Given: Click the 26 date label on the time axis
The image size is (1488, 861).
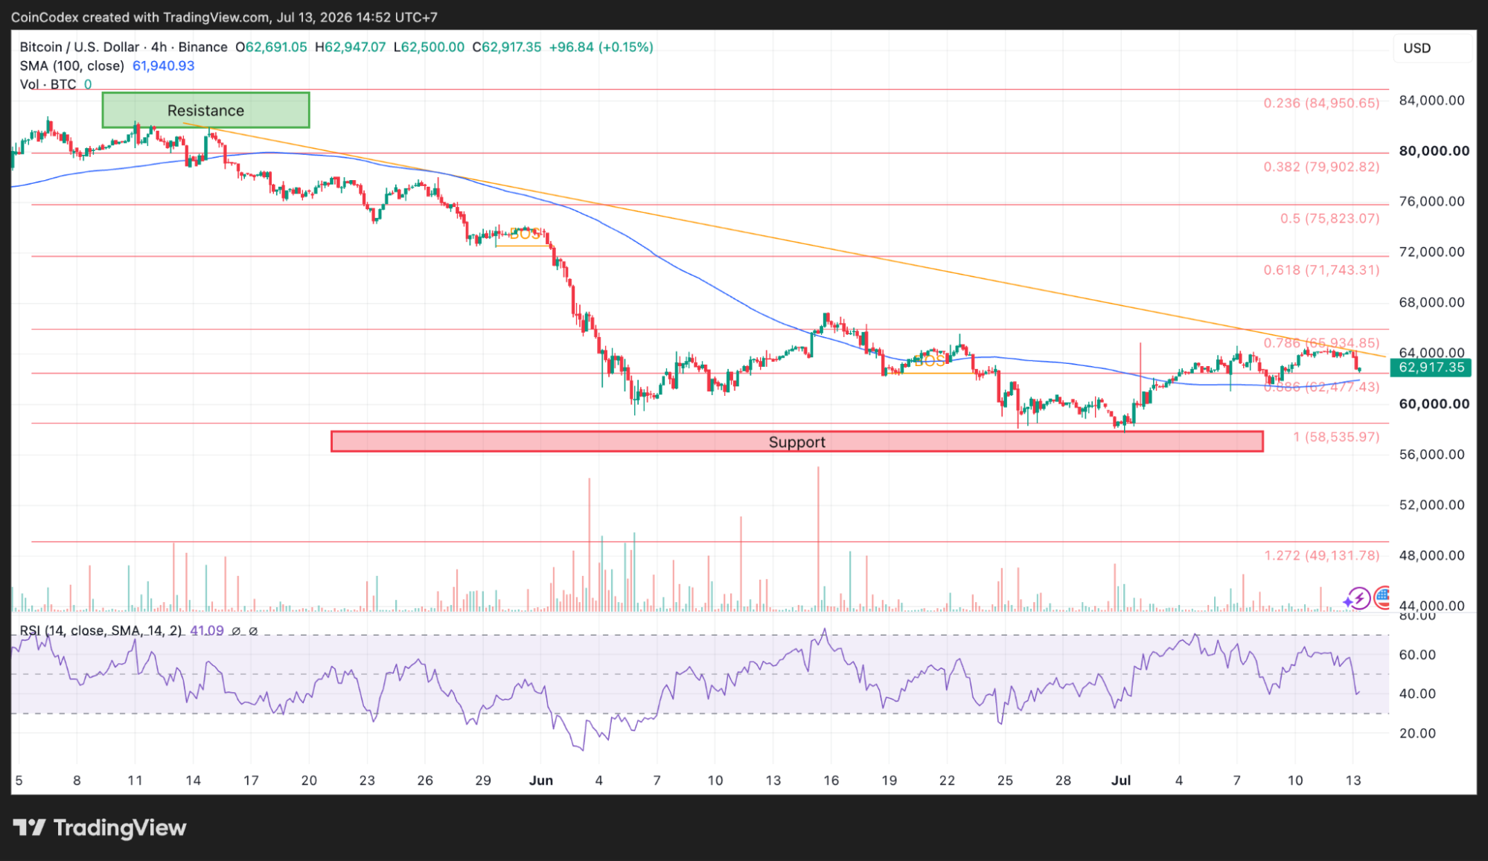Looking at the screenshot, I should 425,781.
